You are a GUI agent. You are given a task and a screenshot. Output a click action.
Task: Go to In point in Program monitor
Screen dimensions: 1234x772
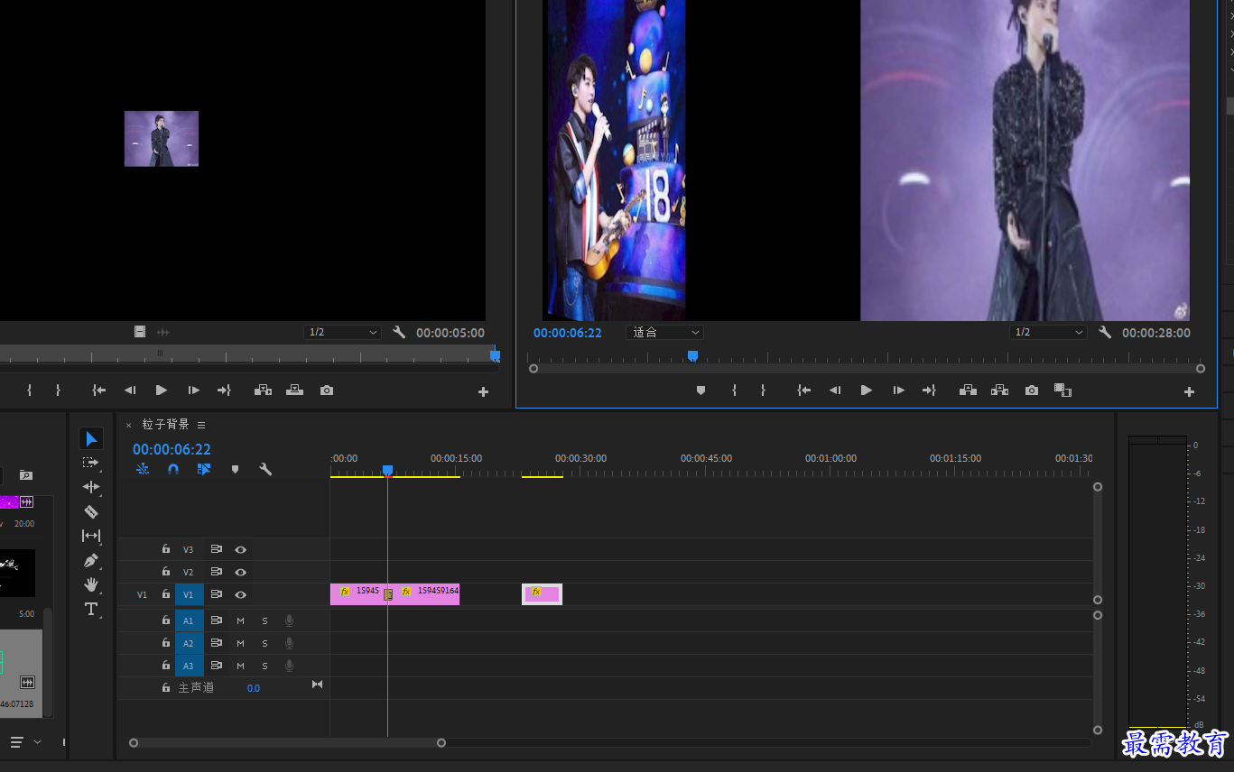803,391
